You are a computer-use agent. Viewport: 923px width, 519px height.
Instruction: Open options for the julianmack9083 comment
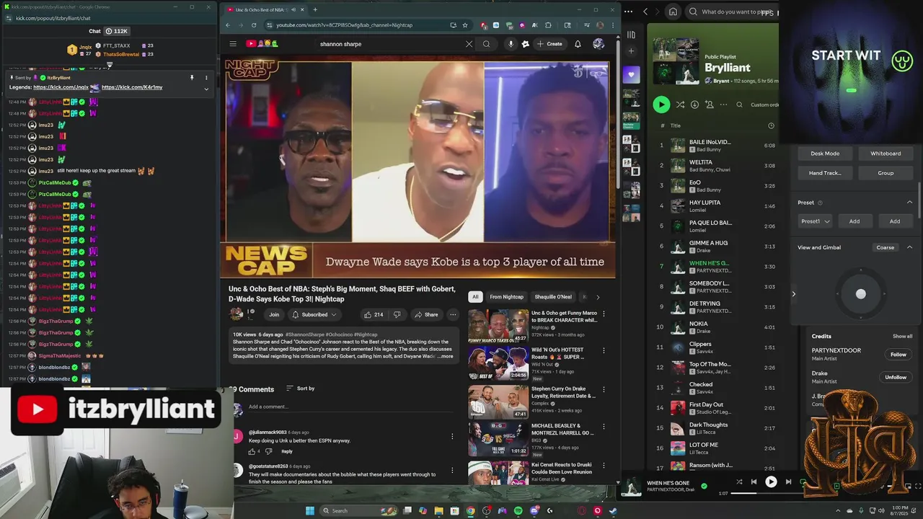click(452, 437)
